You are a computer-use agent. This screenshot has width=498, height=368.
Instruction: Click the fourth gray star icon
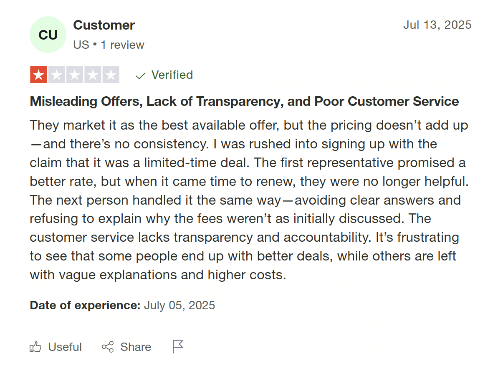click(x=92, y=75)
